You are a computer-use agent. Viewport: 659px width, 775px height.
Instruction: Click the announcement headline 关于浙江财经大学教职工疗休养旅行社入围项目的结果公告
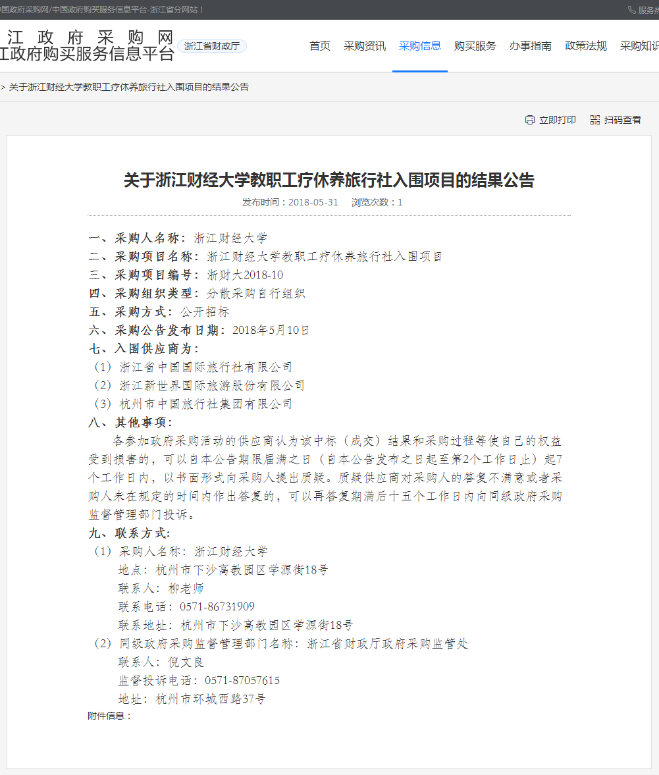[329, 180]
